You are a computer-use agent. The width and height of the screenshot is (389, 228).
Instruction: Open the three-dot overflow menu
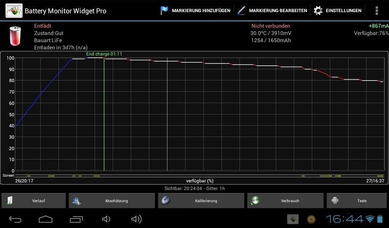[x=376, y=11]
